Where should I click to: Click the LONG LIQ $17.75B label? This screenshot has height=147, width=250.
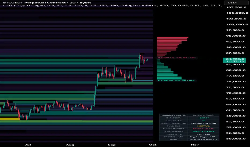(x=178, y=80)
